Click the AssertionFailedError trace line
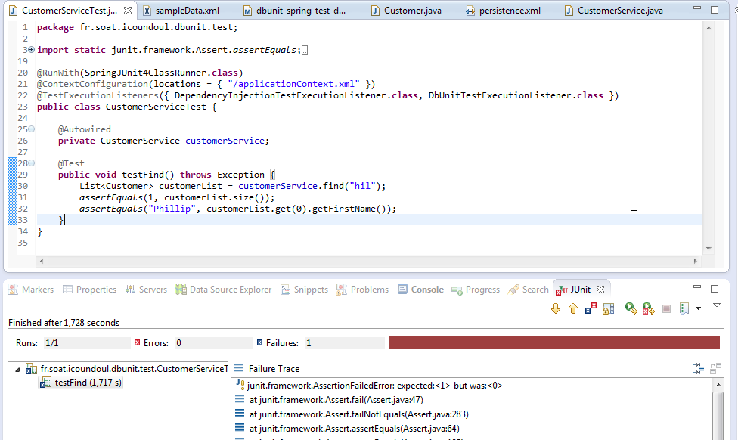The width and height of the screenshot is (738, 440). (374, 386)
